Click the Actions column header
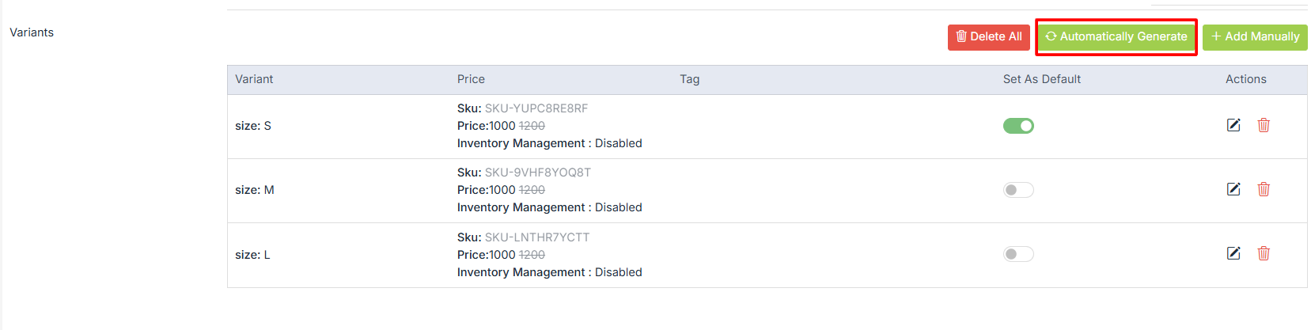This screenshot has height=330, width=1311. pyautogui.click(x=1245, y=79)
